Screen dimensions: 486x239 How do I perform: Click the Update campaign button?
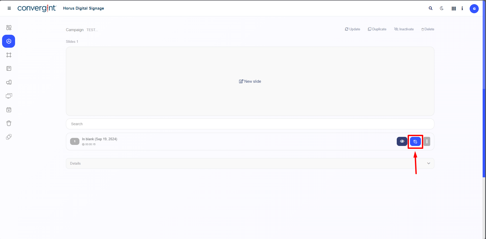coord(352,29)
